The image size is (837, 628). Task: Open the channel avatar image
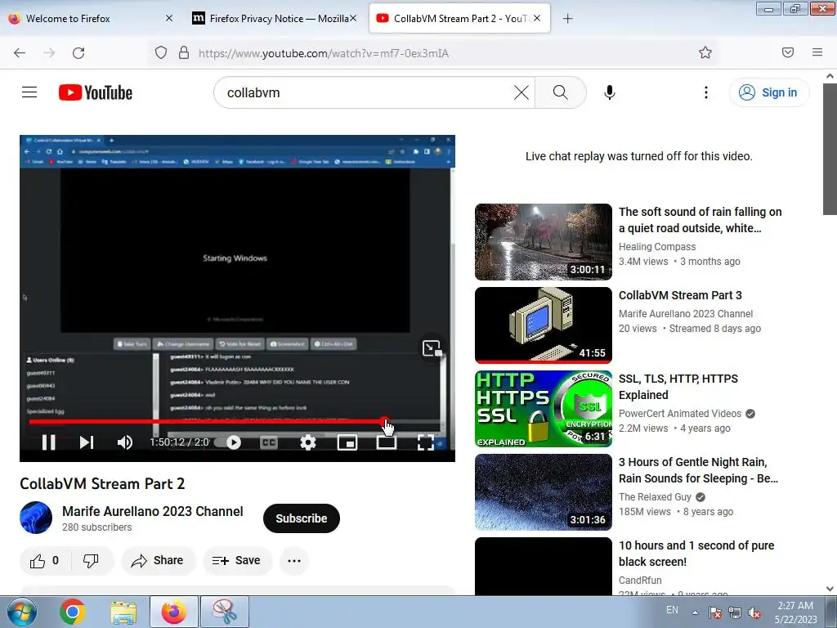click(x=36, y=518)
